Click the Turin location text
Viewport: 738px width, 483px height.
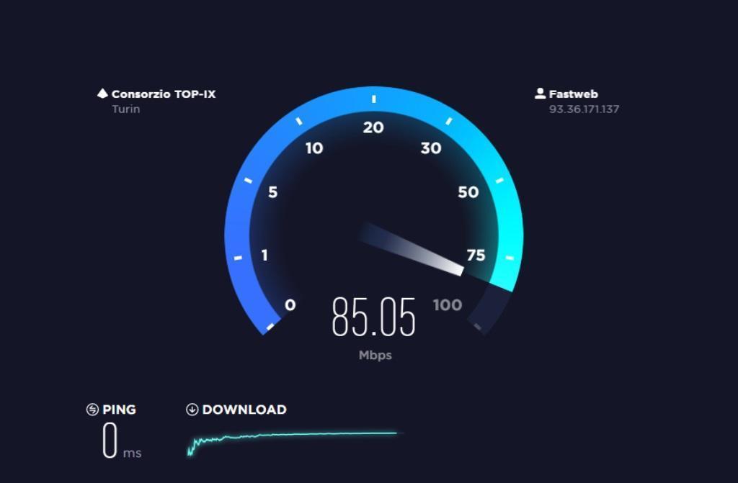point(125,109)
